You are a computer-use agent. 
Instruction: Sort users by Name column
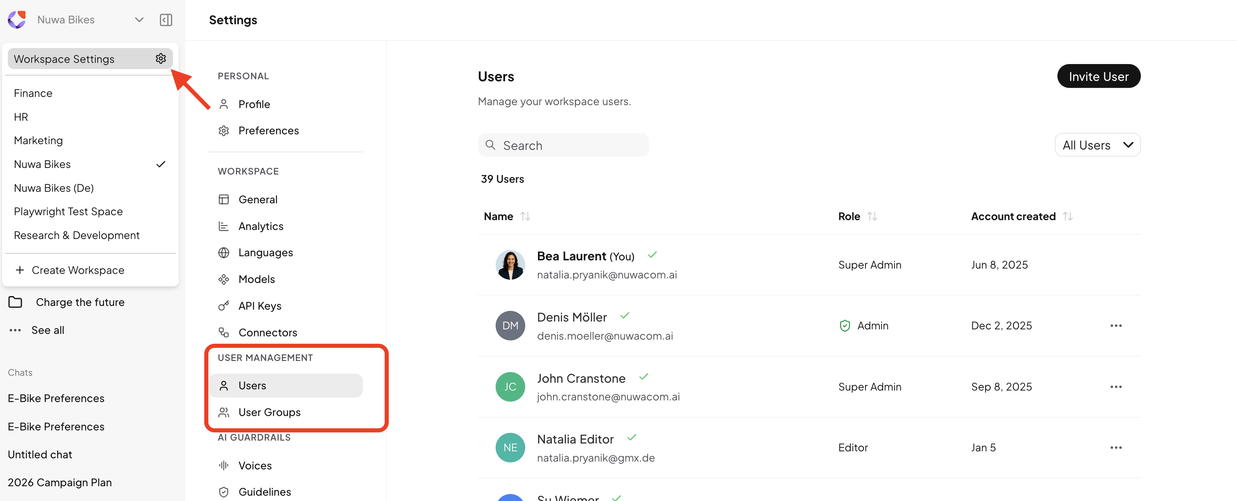(x=525, y=216)
